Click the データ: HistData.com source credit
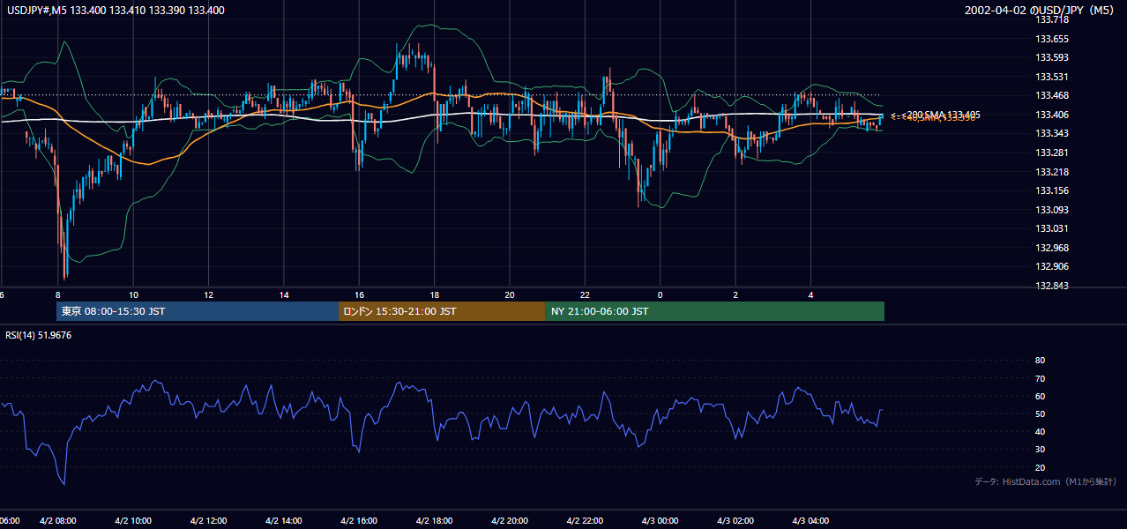The image size is (1127, 529). pos(1045,481)
